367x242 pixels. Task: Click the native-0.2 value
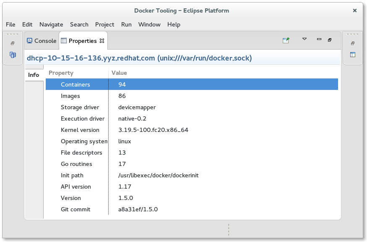coord(132,118)
